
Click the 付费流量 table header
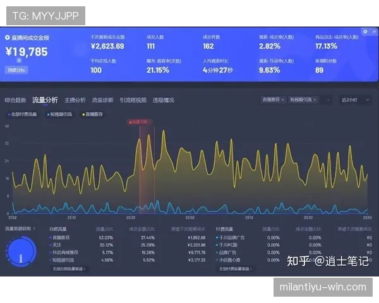click(x=224, y=229)
